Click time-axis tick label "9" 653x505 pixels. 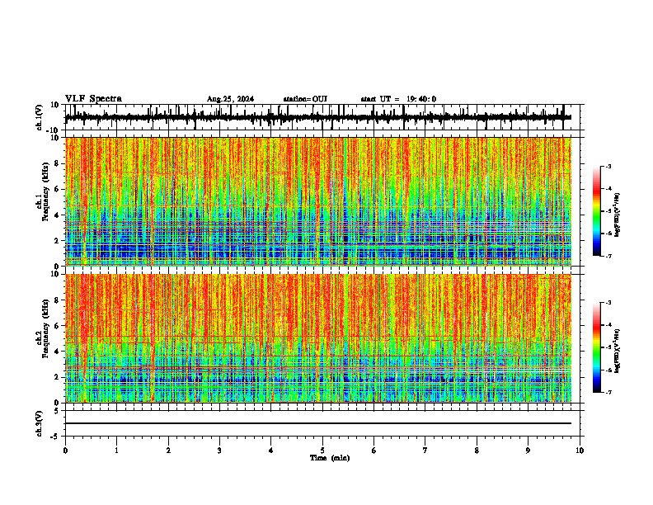coord(528,451)
